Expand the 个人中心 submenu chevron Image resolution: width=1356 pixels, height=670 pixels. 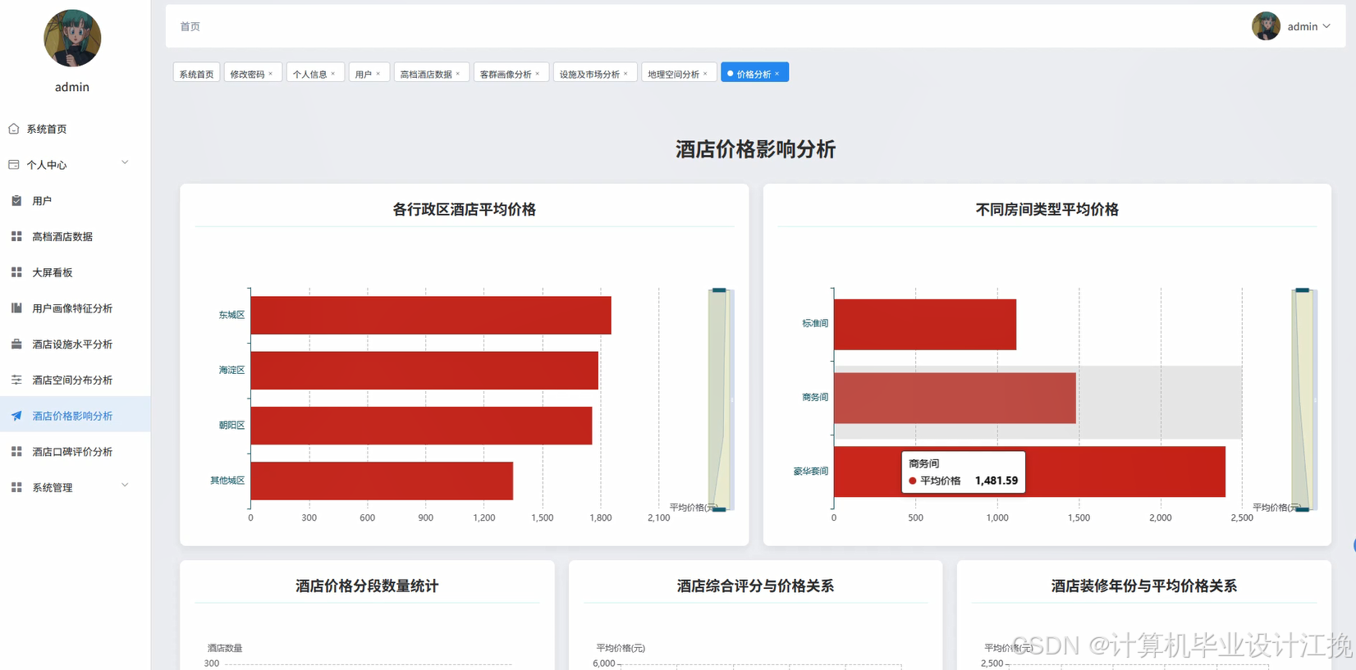tap(125, 162)
